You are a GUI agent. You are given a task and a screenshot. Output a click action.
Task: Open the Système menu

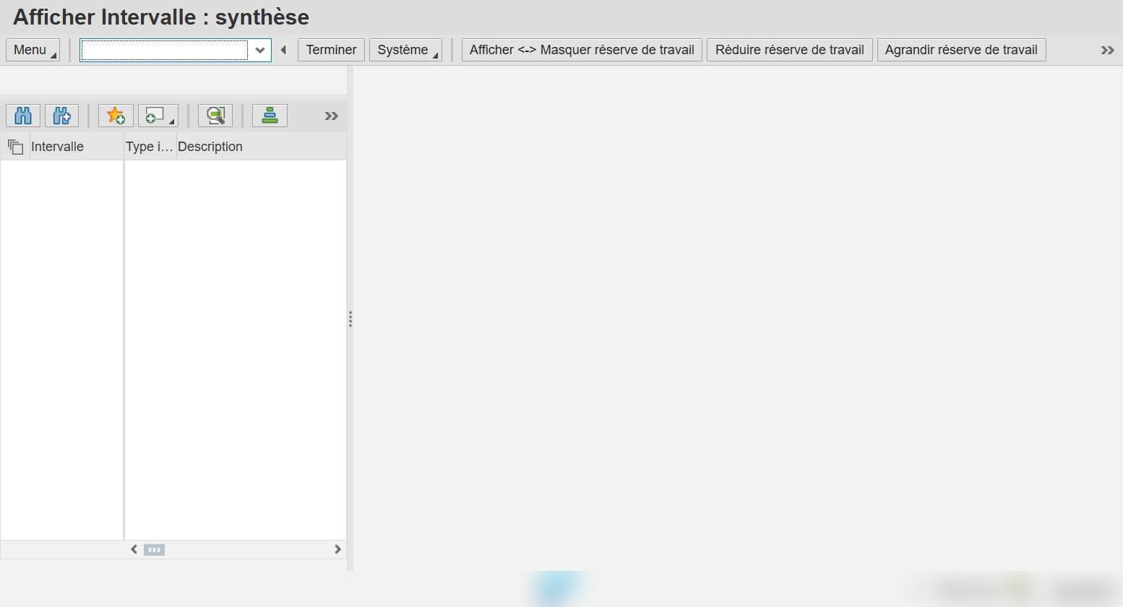click(405, 50)
